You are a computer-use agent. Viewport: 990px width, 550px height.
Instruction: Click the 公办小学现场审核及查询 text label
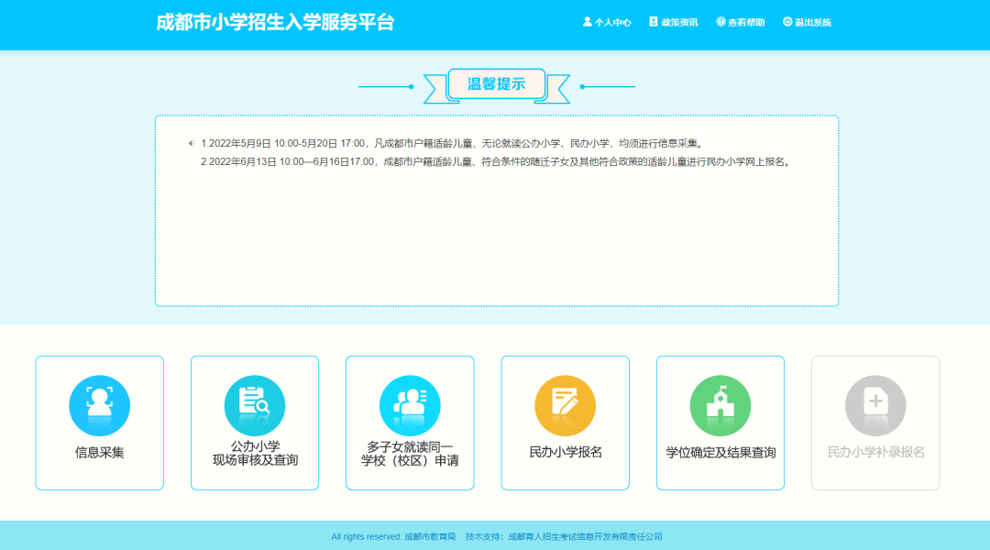(x=255, y=454)
